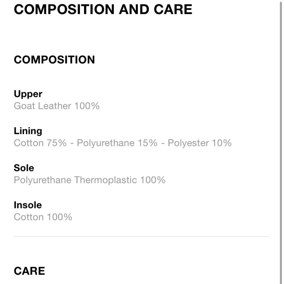Click the horizontal divider above CARE
The image size is (284, 284).
(x=142, y=236)
